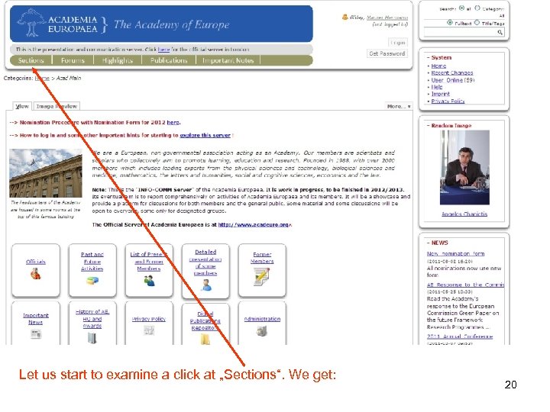Click the two-people icon under List of Present and Former Members
550x412 pixels.
pyautogui.click(x=149, y=281)
